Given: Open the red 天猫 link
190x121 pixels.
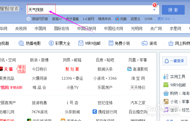Looking at the screenshot, I should coord(8,69).
